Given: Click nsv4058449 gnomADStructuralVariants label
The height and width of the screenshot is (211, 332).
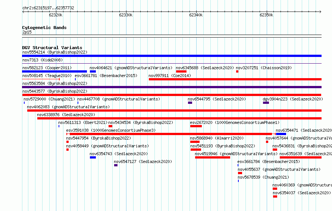Looking at the screenshot, I should [107, 146].
